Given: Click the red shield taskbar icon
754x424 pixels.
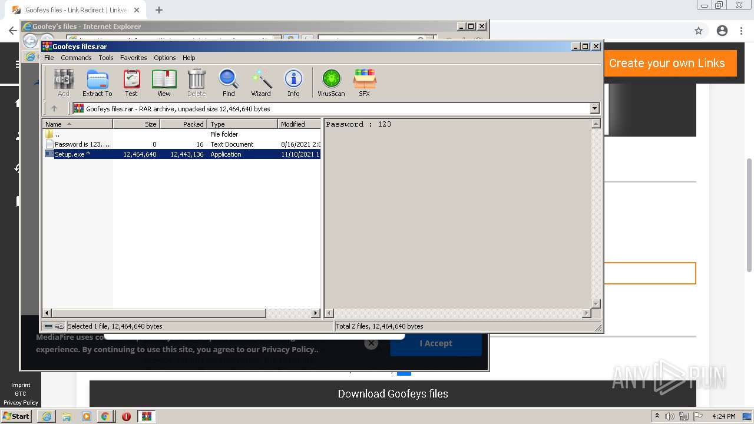Looking at the screenshot, I should click(126, 416).
